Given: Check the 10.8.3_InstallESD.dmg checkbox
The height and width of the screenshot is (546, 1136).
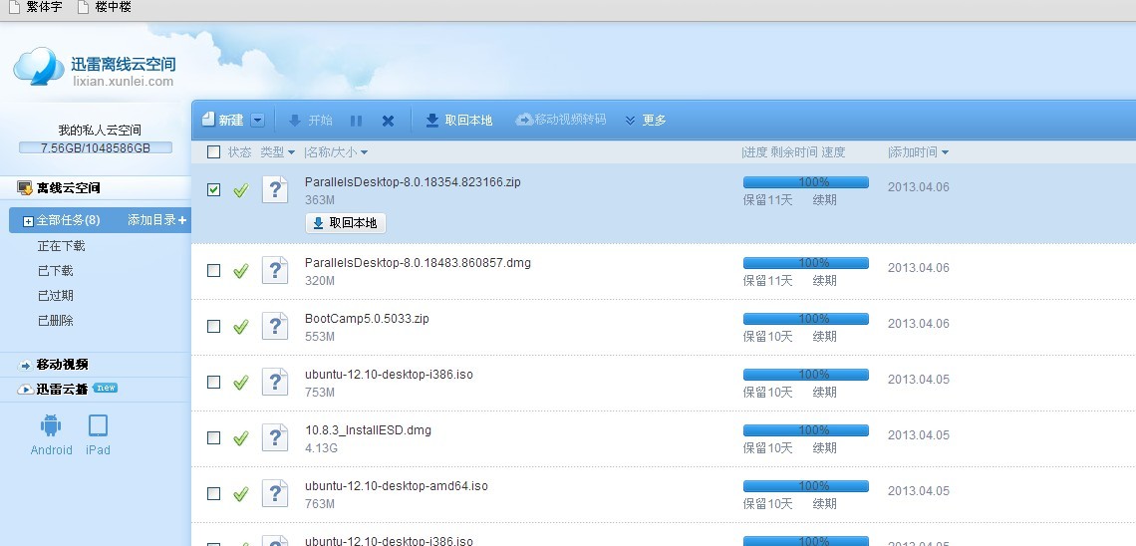Looking at the screenshot, I should (x=213, y=437).
